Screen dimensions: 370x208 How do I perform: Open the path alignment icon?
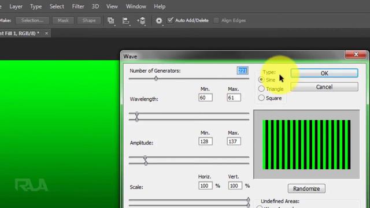point(126,21)
